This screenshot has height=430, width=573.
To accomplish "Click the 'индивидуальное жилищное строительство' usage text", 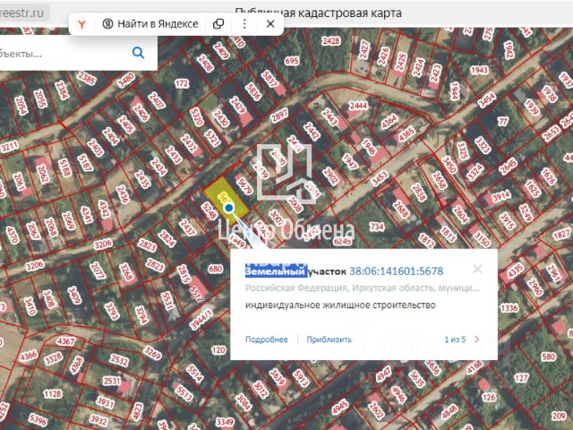I will pyautogui.click(x=340, y=305).
